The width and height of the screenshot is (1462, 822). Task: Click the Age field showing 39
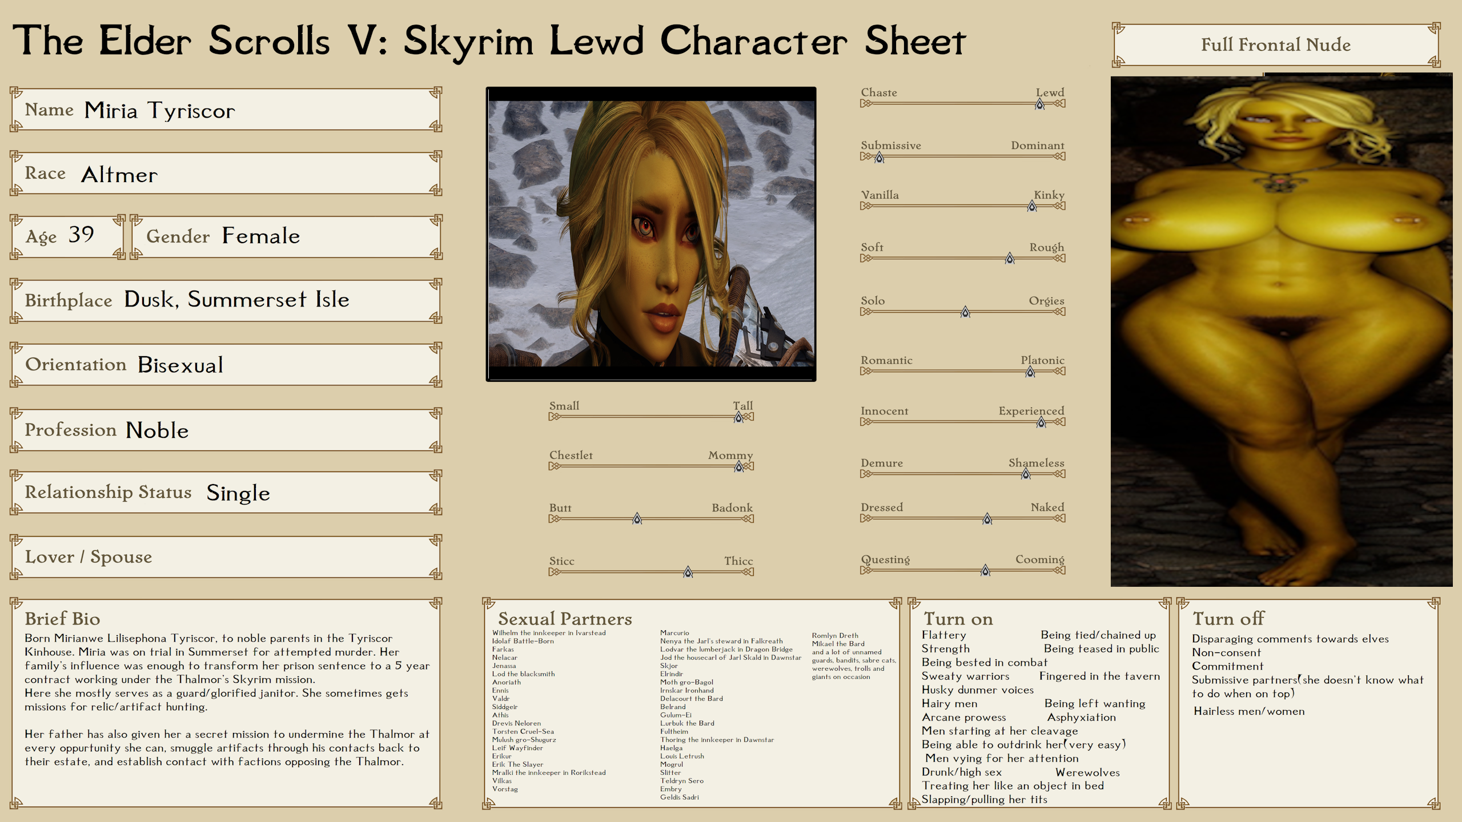67,237
